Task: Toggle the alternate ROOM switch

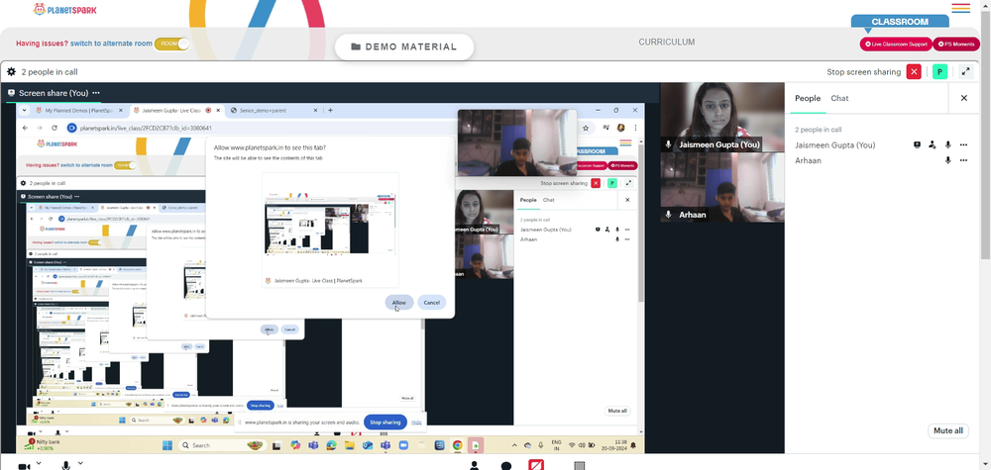Action: coord(171,44)
